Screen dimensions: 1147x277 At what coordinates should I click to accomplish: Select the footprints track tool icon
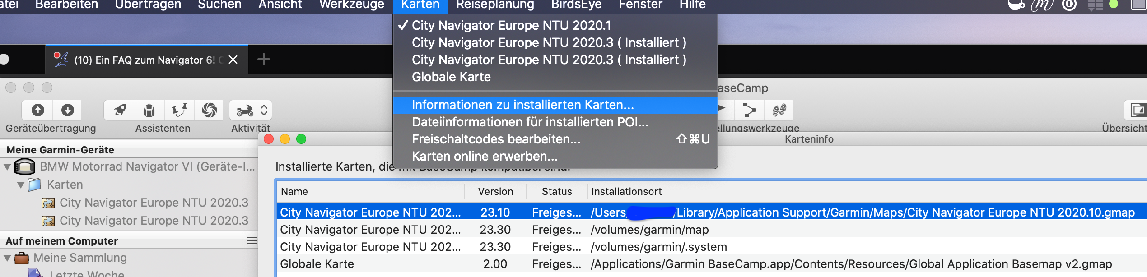779,110
